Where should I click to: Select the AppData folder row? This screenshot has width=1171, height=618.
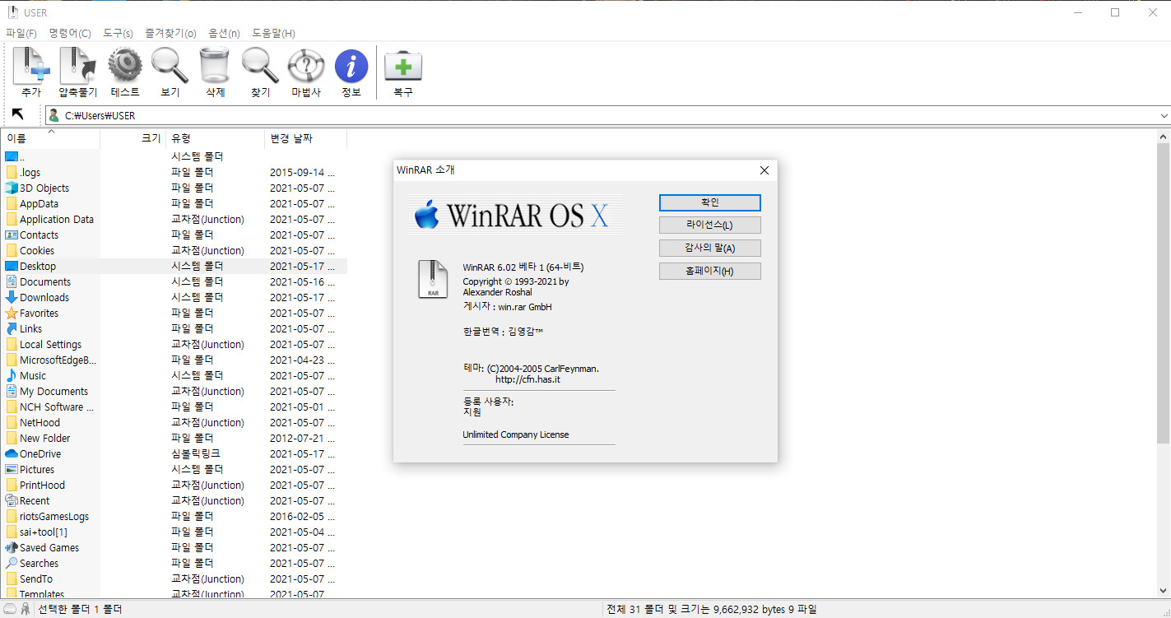(x=174, y=203)
